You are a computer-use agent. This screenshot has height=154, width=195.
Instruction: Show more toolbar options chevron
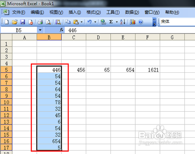click(x=154, y=22)
